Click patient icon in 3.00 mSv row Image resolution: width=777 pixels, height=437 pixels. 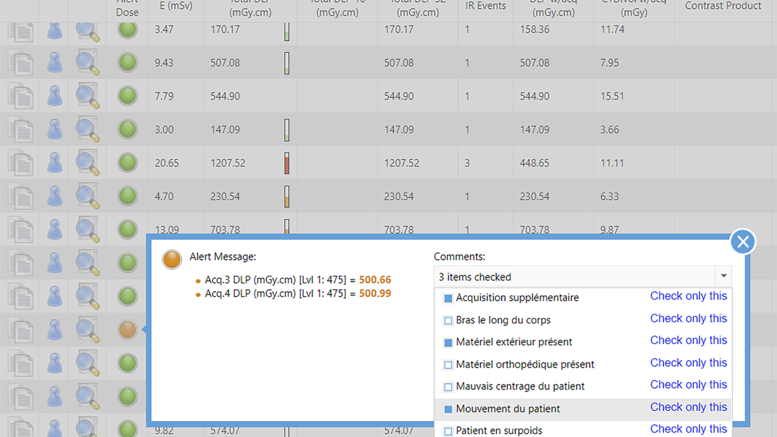tap(55, 129)
